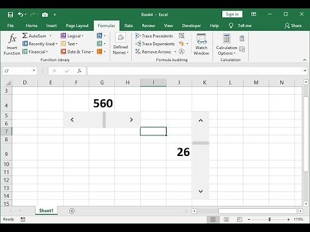Image resolution: width=310 pixels, height=232 pixels.
Task: Collapse the ribbon with the chevron
Action: click(x=305, y=60)
